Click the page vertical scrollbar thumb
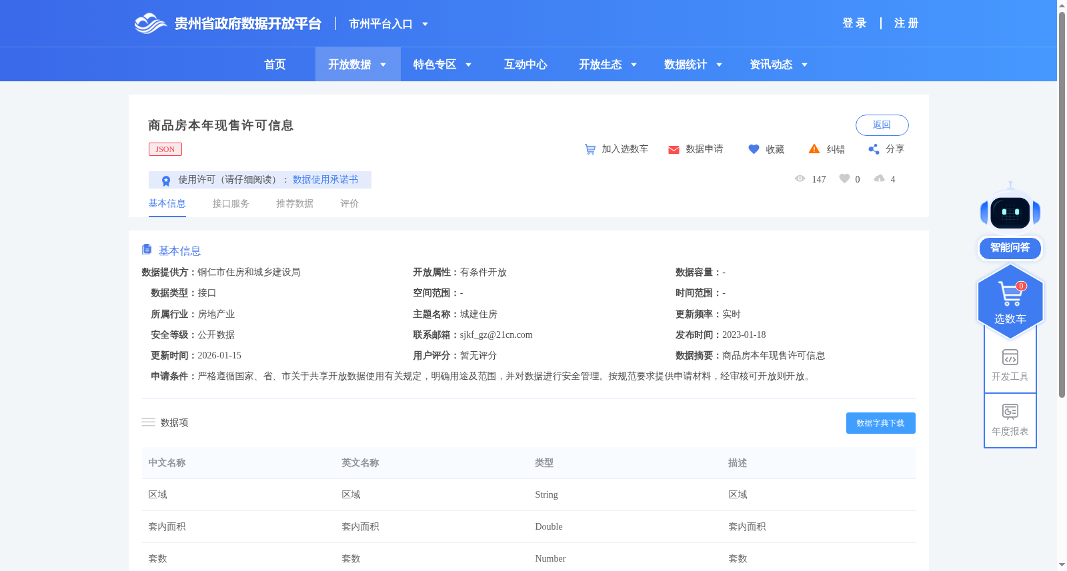The height and width of the screenshot is (571, 1067). [1062, 204]
